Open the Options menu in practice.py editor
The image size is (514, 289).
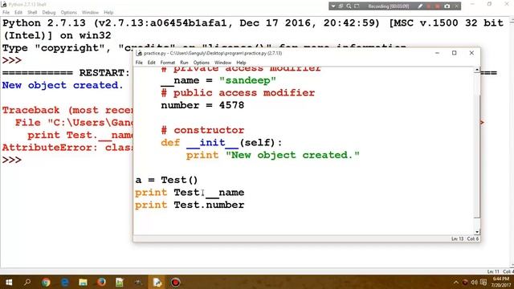[202, 63]
